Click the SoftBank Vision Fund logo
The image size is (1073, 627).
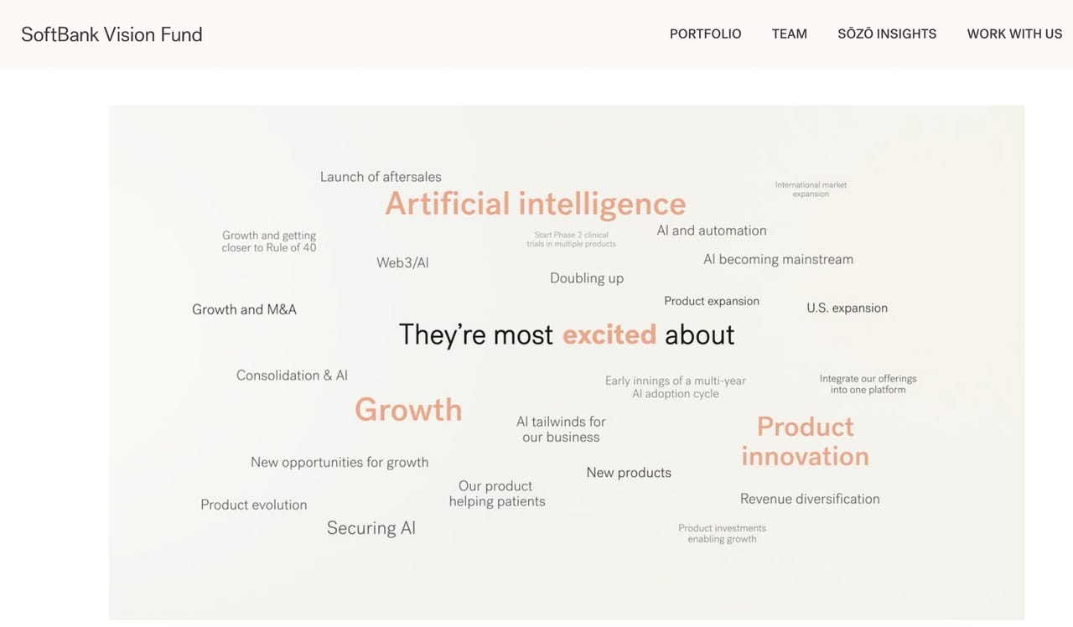pyautogui.click(x=111, y=34)
